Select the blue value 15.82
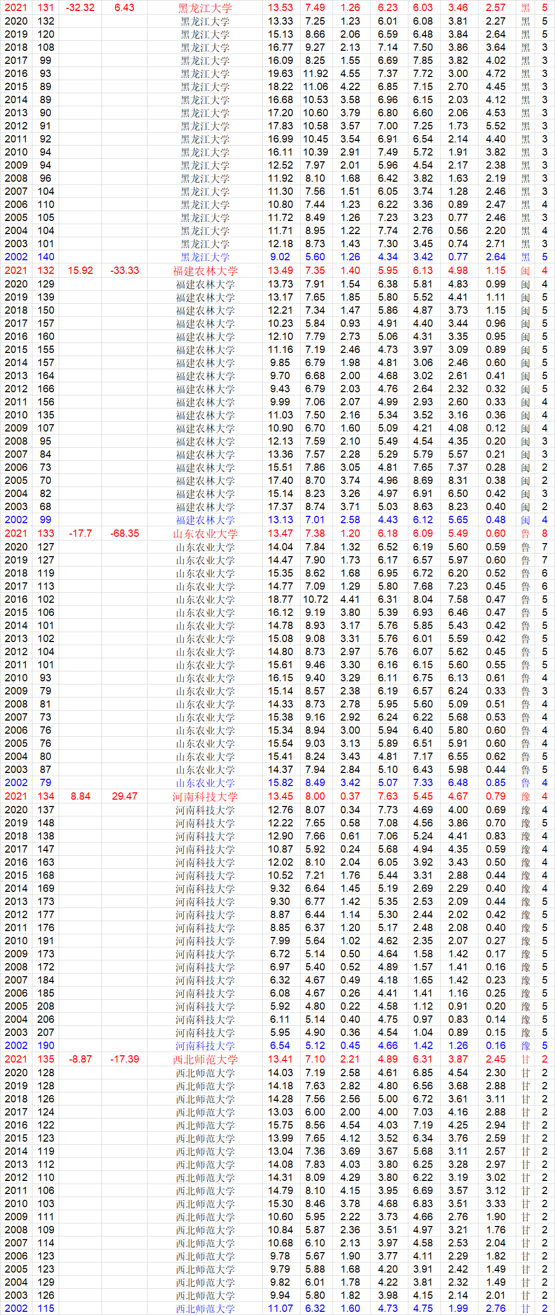This screenshot has height=1315, width=555. tap(281, 782)
